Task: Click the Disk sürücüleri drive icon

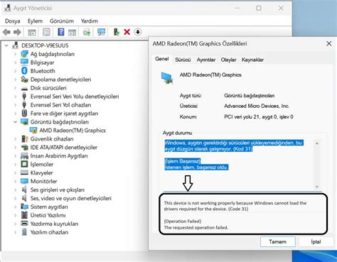Action: click(24, 88)
